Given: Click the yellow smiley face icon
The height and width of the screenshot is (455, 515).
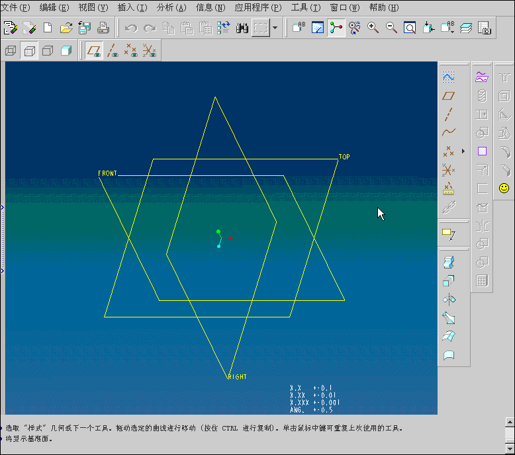Looking at the screenshot, I should click(504, 188).
